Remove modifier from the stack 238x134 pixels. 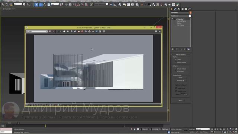pos(184,49)
